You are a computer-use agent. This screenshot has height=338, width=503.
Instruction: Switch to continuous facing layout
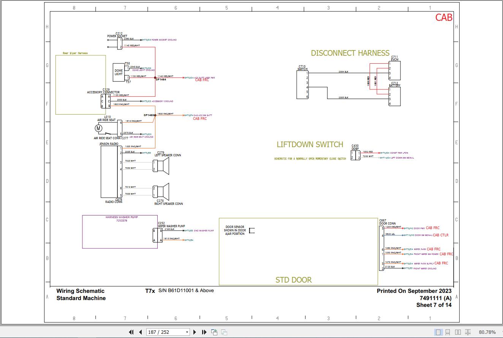pyautogui.click(x=468, y=332)
